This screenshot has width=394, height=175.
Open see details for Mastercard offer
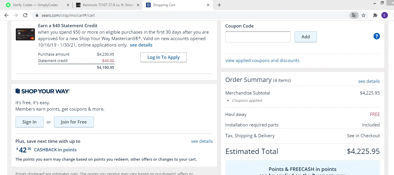(x=141, y=45)
